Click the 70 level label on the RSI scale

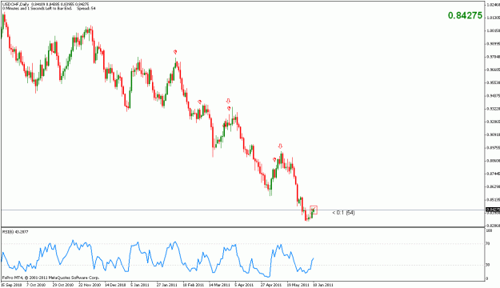(487, 244)
